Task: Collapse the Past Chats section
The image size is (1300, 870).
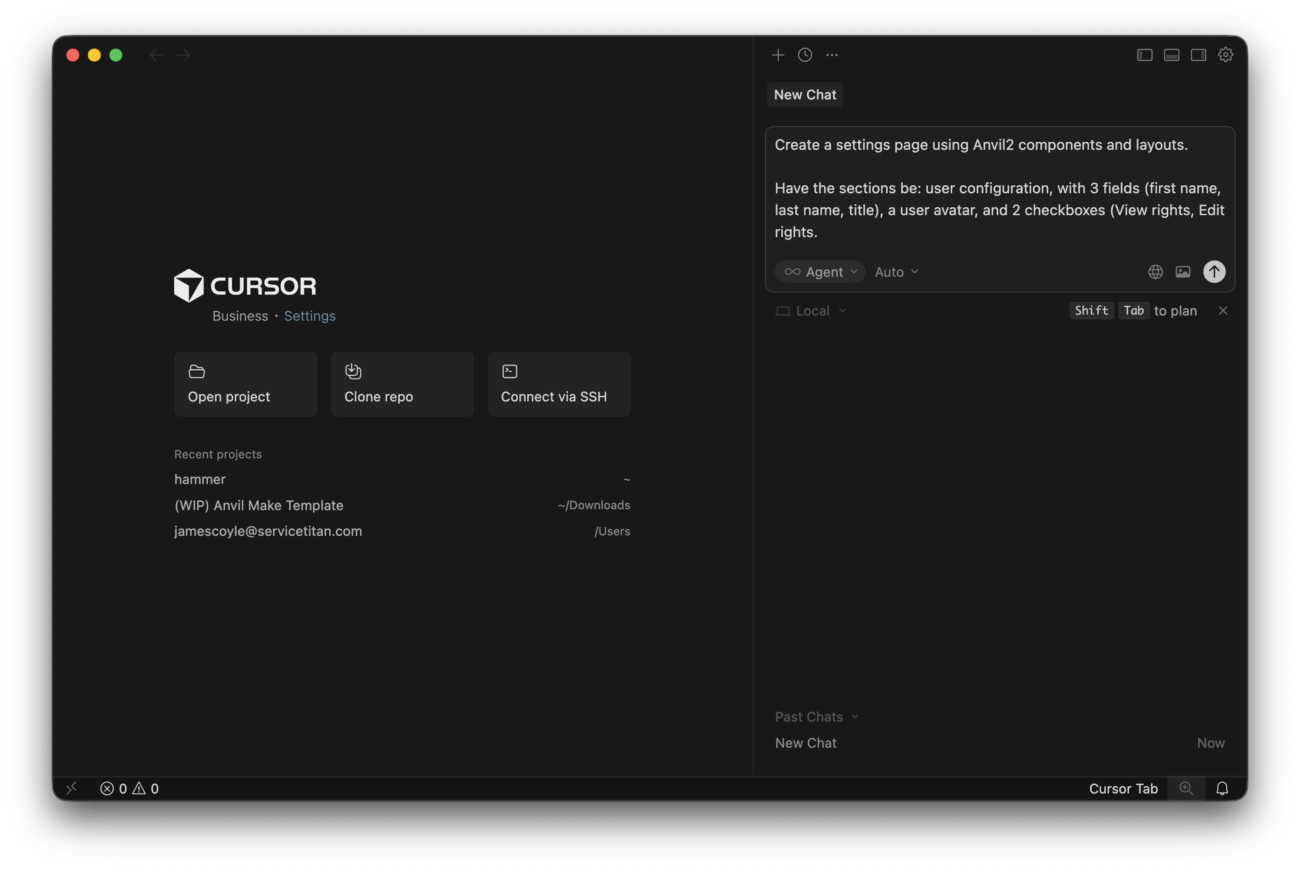Action: point(817,717)
